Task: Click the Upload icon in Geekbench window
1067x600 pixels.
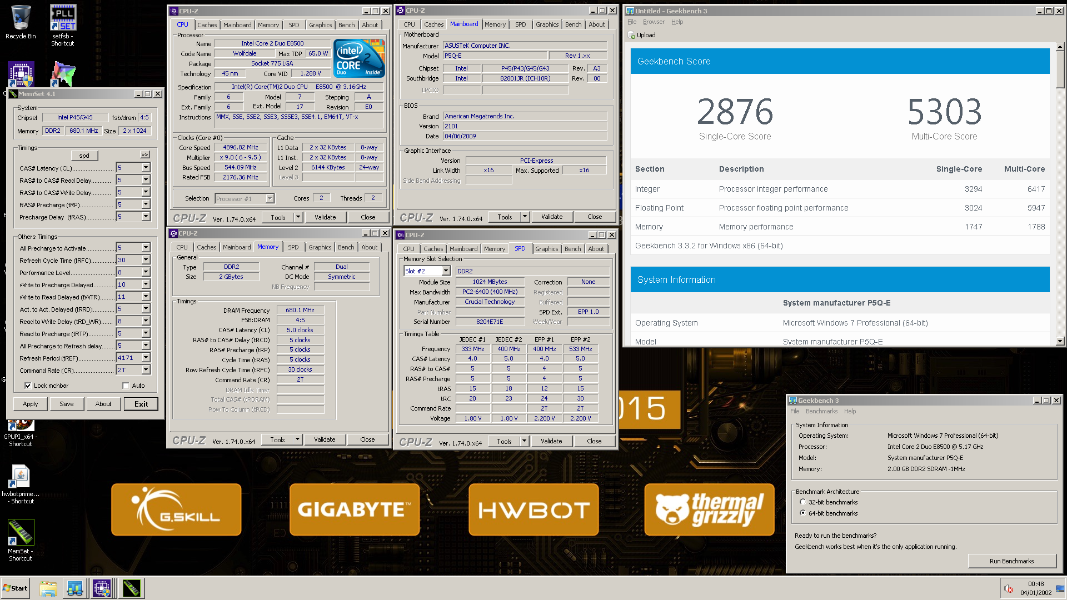Action: [x=631, y=35]
